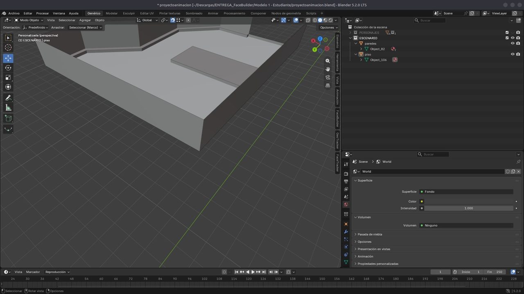Click Ninguno volume shader button
524x294 pixels.
(466, 225)
